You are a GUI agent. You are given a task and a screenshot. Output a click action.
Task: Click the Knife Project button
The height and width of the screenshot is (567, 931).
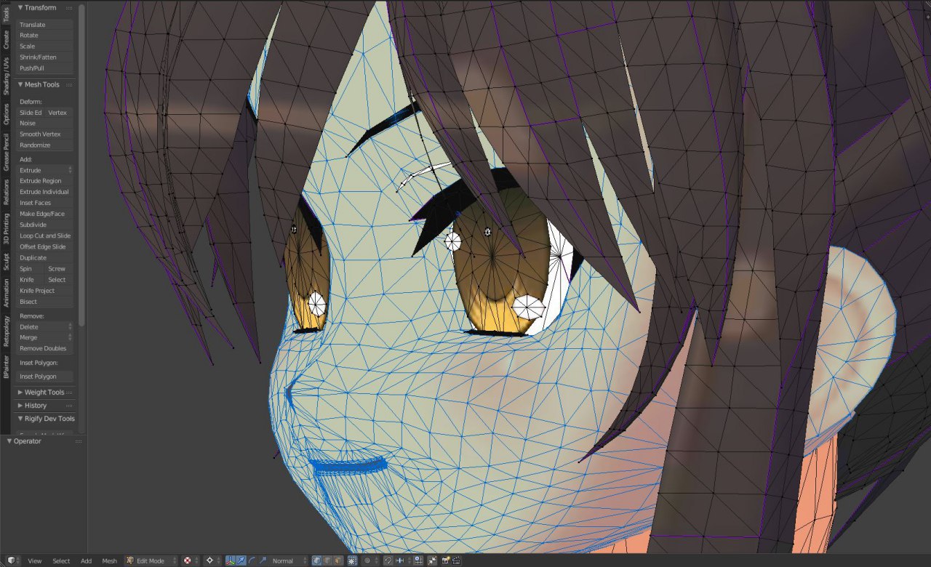[45, 290]
